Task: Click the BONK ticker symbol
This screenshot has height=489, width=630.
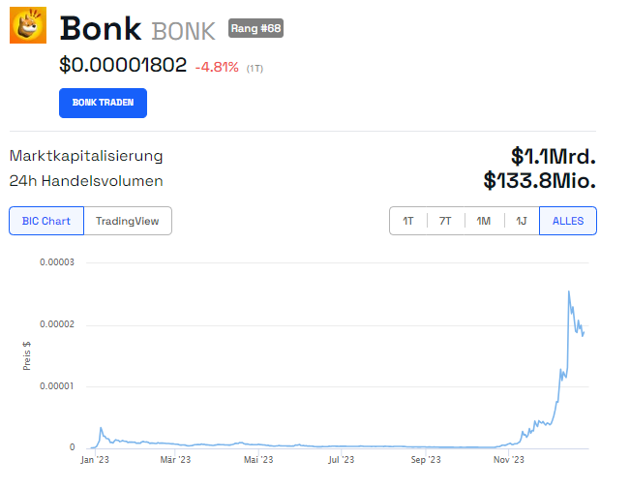Action: pyautogui.click(x=184, y=31)
